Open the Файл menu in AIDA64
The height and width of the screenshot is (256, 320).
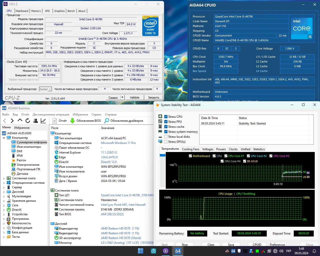click(x=5, y=114)
